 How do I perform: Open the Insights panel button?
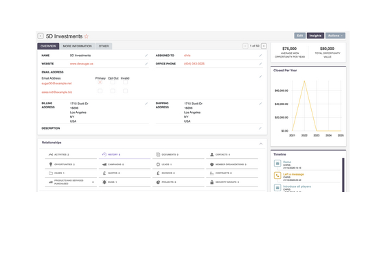(315, 36)
